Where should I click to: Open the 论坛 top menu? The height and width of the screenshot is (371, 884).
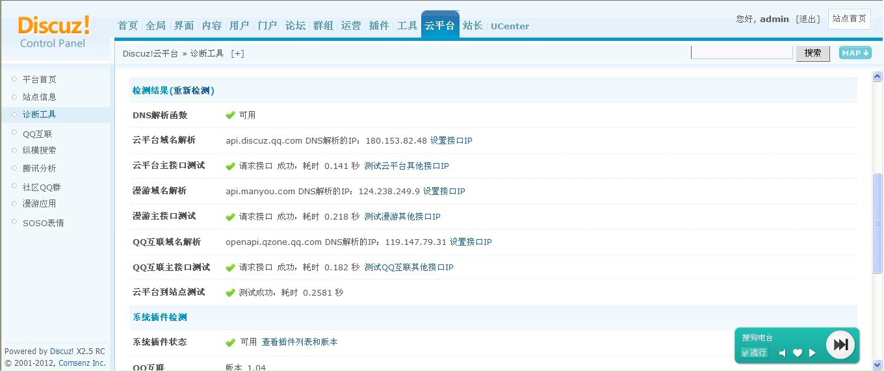[x=295, y=26]
